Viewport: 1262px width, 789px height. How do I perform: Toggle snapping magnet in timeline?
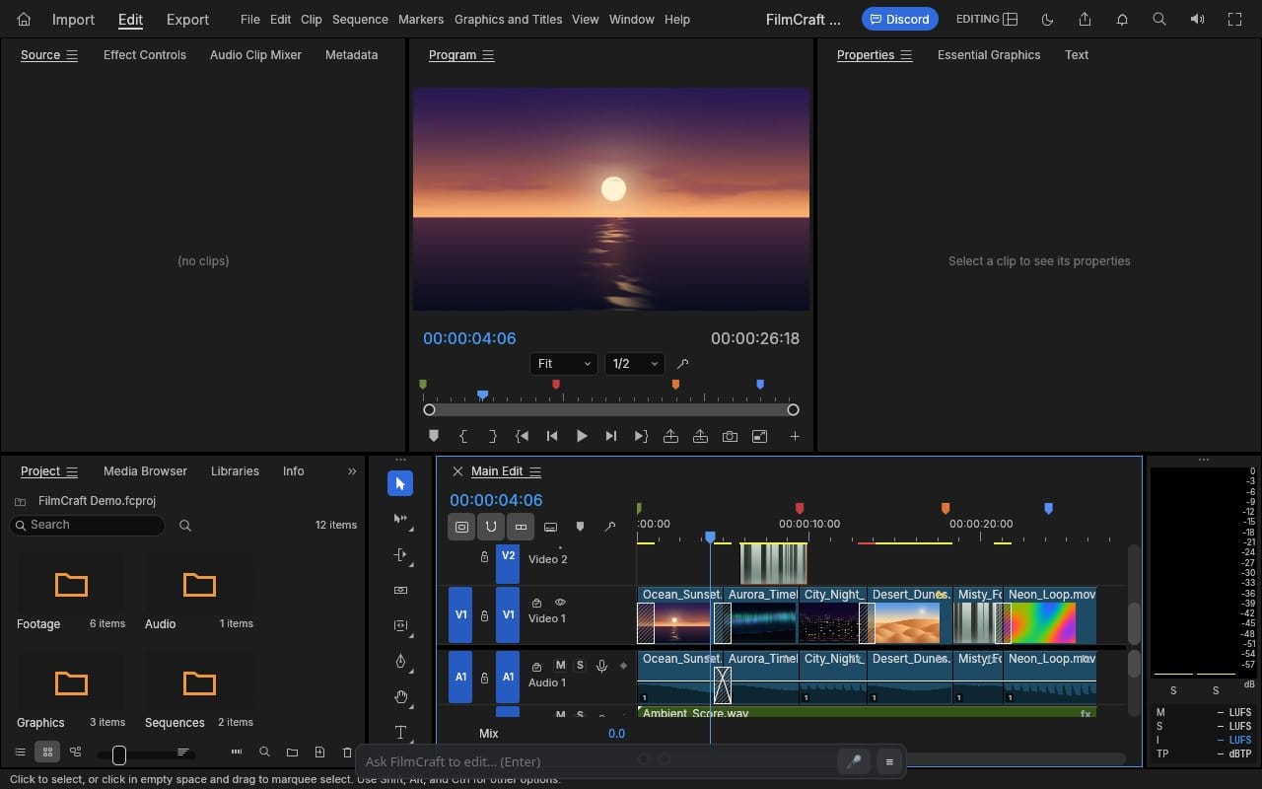click(x=491, y=527)
